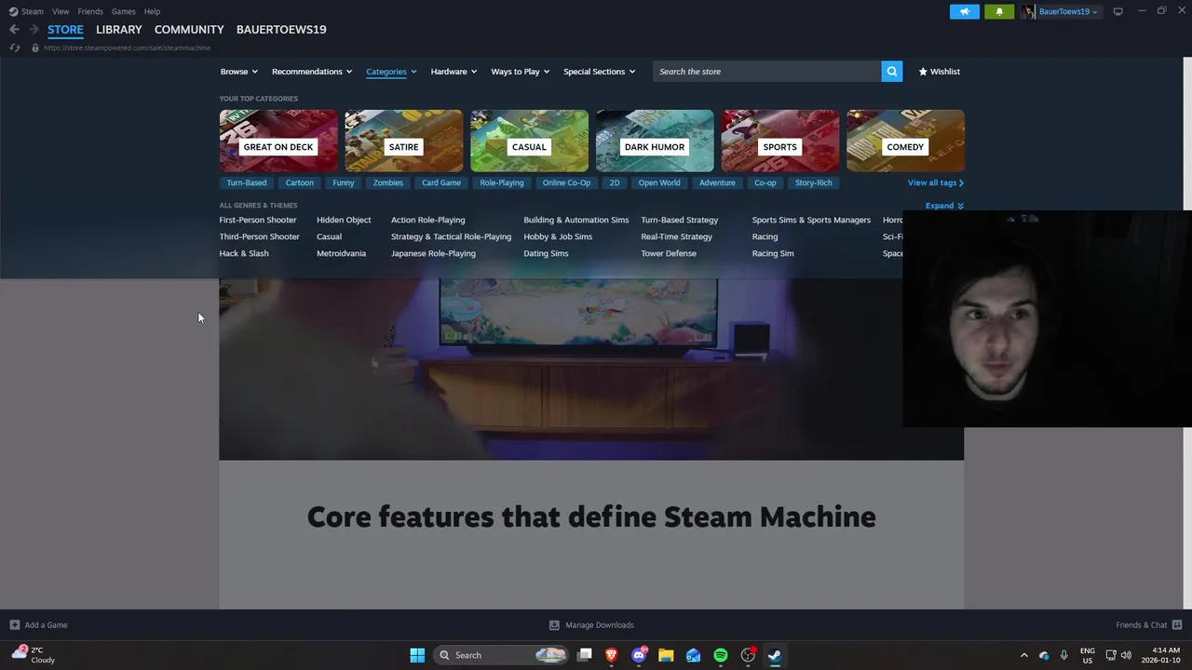Switch to Big Picture mode icon
The height and width of the screenshot is (670, 1192).
(x=1117, y=11)
